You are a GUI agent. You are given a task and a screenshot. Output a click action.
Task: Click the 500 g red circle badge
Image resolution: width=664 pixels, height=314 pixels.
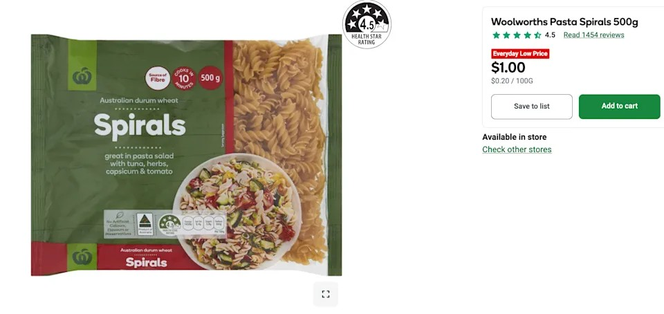(x=210, y=78)
